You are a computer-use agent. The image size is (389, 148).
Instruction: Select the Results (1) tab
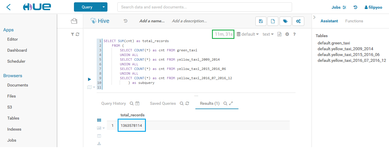pos(210,103)
